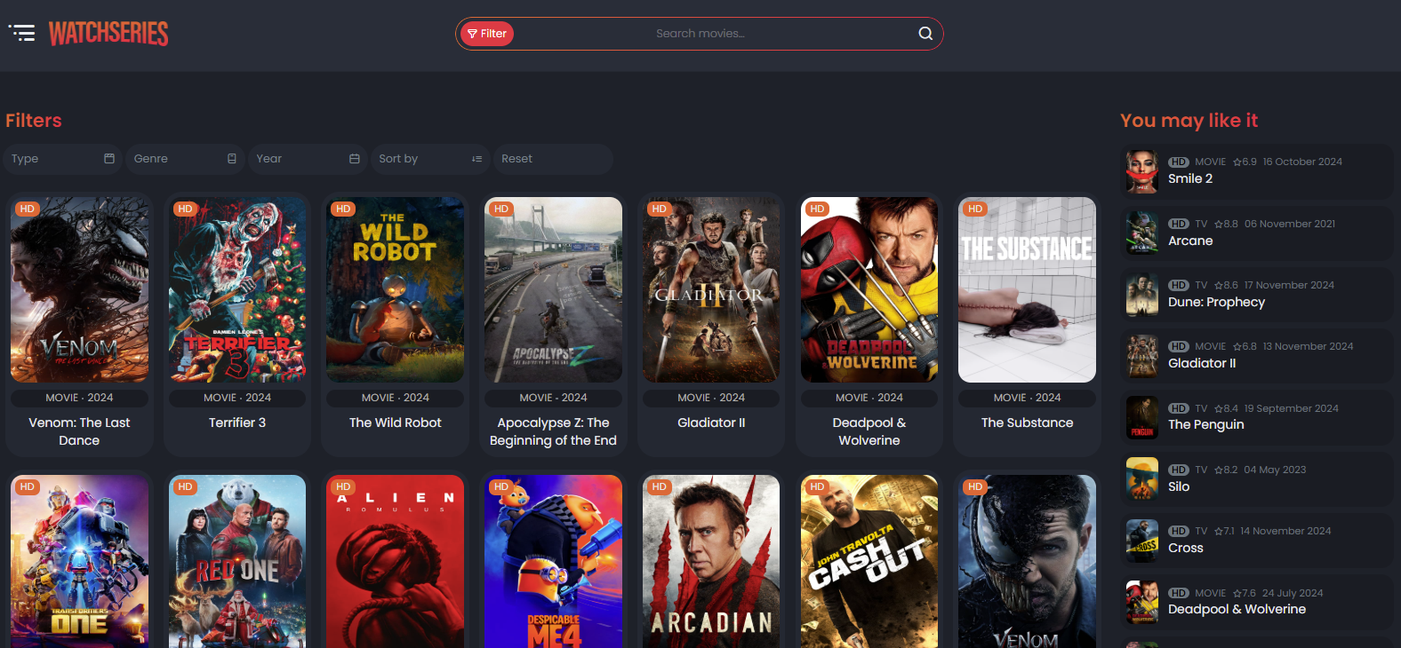Click HD badge on Arcadian poster
Viewport: 1401px width, 648px height.
point(659,487)
